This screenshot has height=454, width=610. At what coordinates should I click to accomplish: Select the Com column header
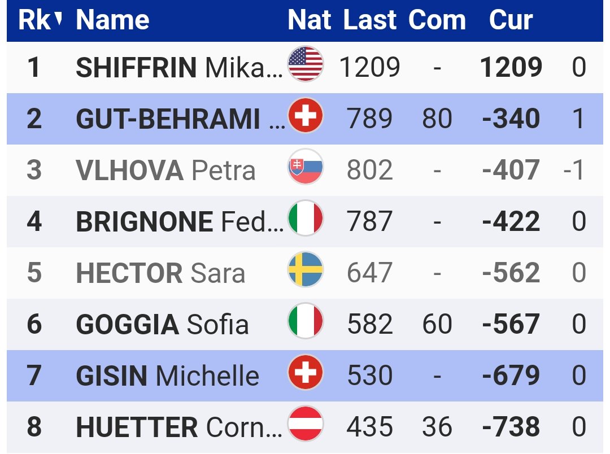[437, 20]
